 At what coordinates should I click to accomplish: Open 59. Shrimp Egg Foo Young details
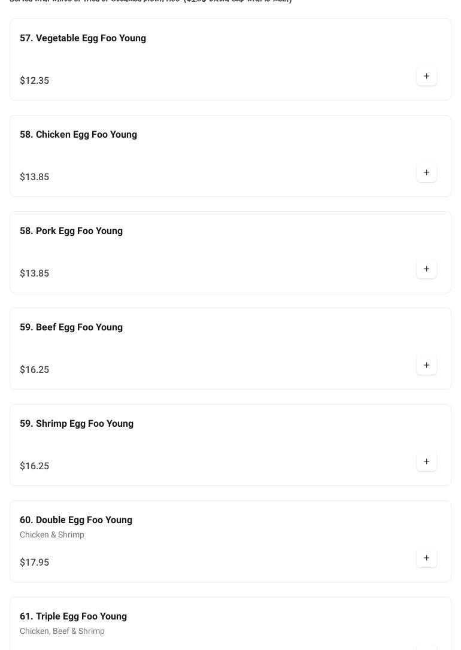tap(77, 424)
